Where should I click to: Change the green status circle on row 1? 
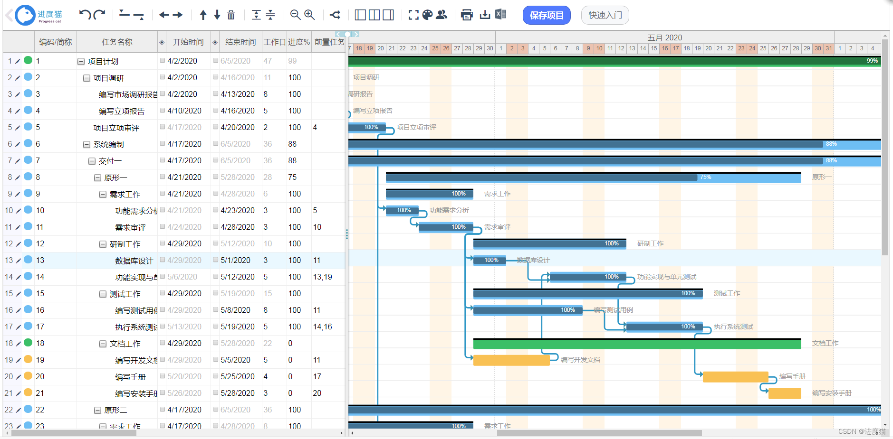[28, 60]
